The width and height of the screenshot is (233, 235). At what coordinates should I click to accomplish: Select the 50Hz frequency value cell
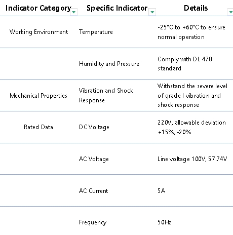[195, 222]
